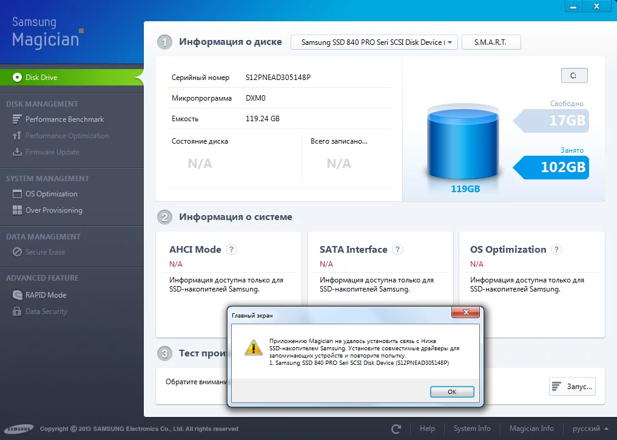Click the blue disk cylinder graphic
617x440 pixels.
(463, 142)
